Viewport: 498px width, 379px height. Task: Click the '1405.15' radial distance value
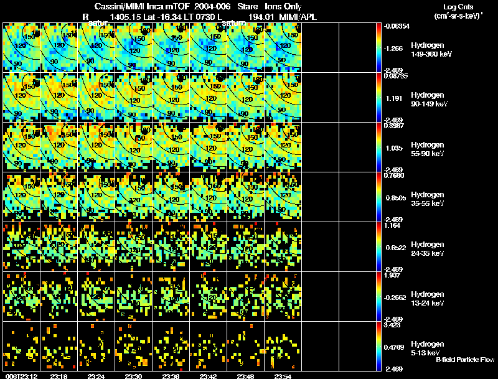125,17
